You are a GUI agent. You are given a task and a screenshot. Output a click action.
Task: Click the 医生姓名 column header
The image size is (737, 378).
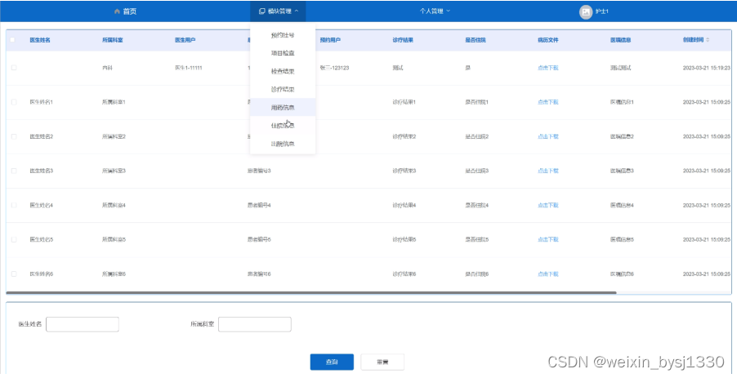pyautogui.click(x=40, y=40)
